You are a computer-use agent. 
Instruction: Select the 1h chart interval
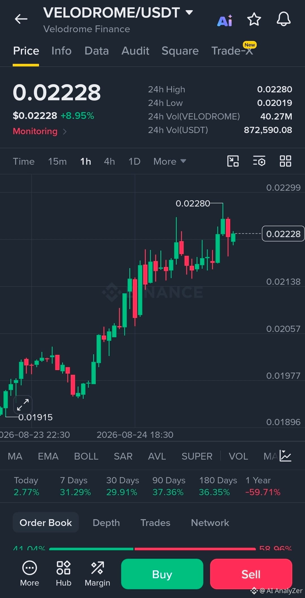coord(86,161)
